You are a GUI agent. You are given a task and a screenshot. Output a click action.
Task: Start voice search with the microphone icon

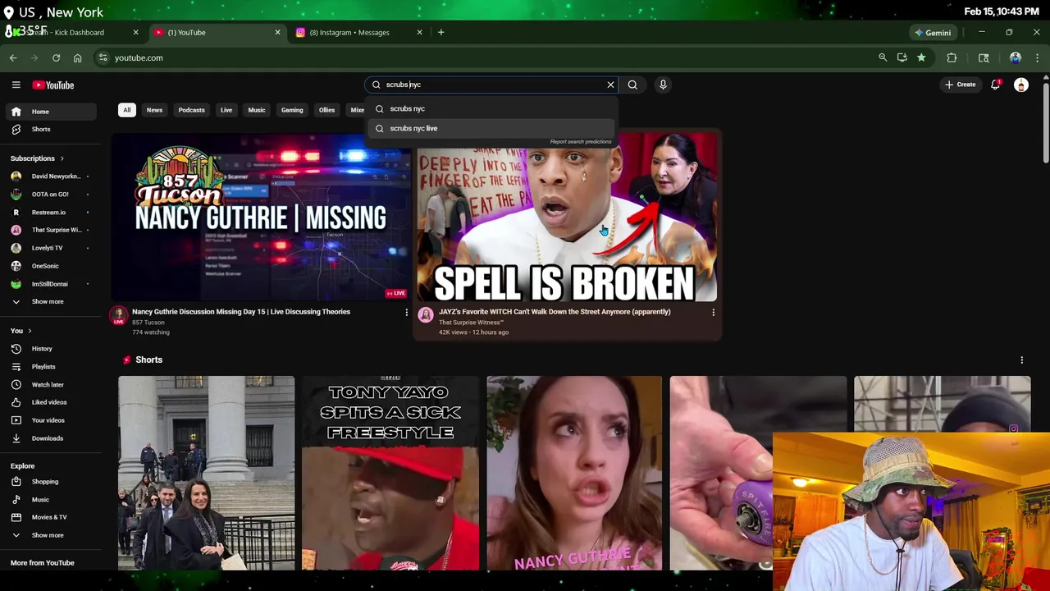point(663,85)
